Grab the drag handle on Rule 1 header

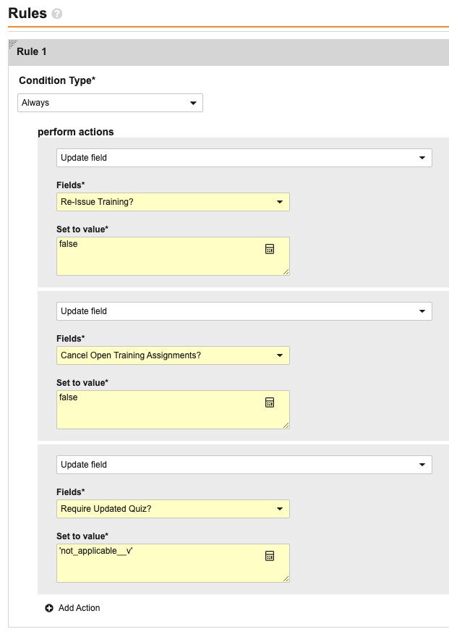click(12, 44)
